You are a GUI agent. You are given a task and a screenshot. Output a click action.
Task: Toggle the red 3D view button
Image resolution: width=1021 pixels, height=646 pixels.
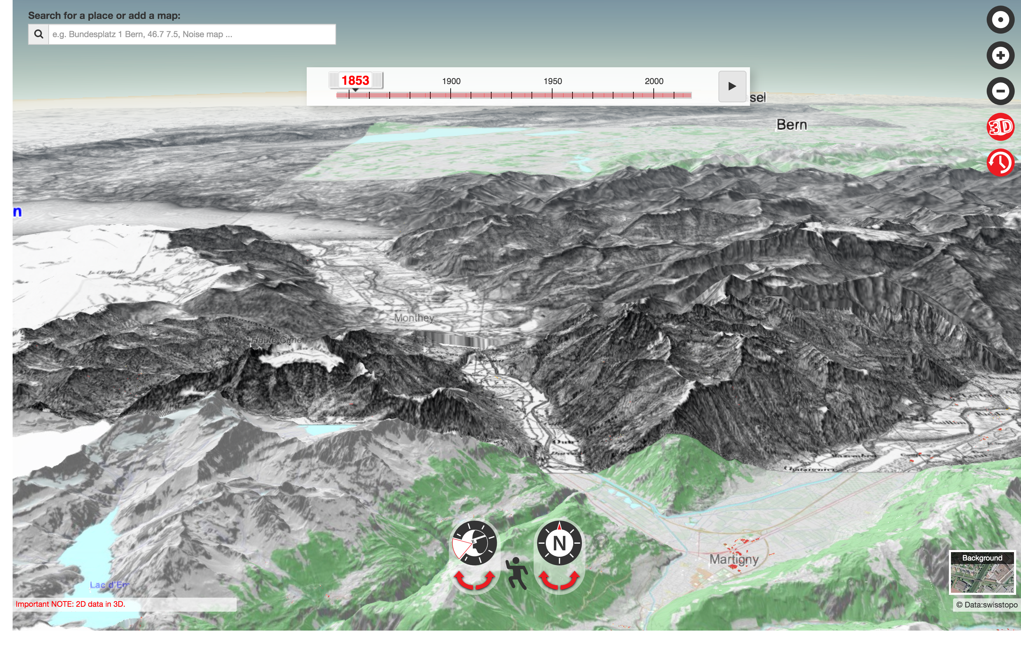[x=1000, y=127]
